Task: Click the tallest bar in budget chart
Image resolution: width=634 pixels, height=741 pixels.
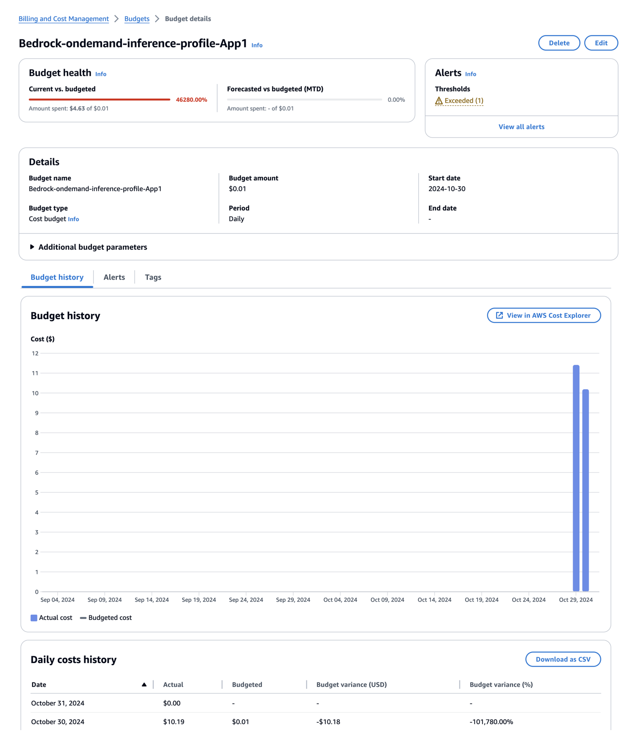Action: point(576,478)
